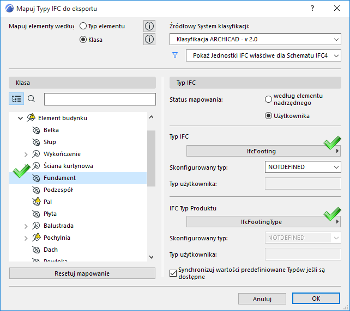Click the class search input field

100,99
